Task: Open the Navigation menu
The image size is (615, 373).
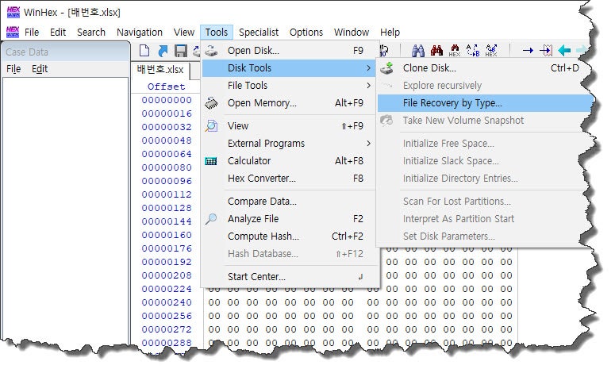Action: pyautogui.click(x=140, y=33)
